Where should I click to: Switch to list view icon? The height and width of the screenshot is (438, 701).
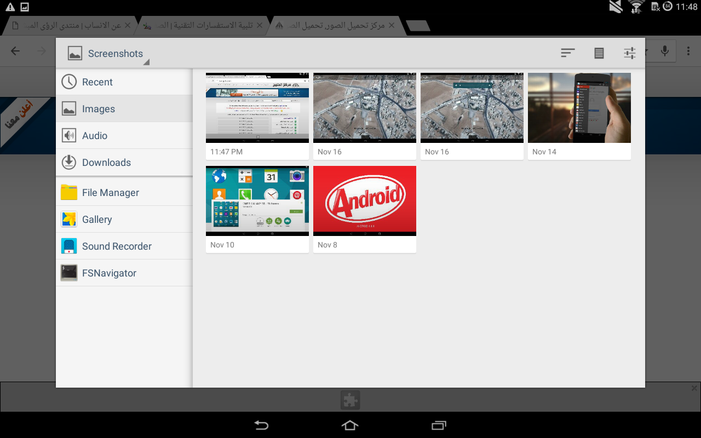click(x=599, y=53)
